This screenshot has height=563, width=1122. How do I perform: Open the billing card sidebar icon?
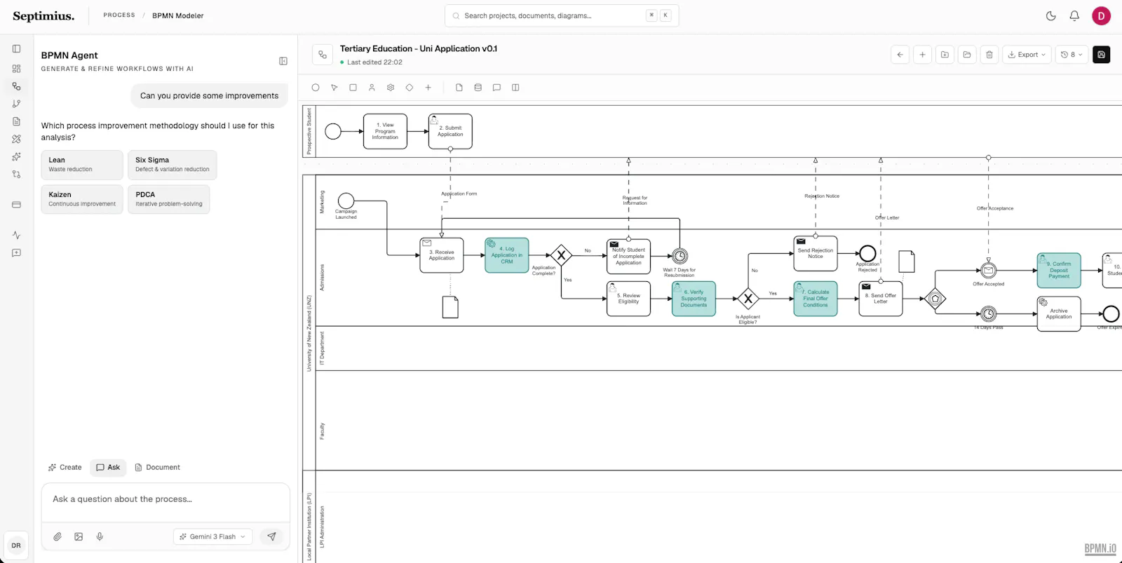tap(16, 205)
